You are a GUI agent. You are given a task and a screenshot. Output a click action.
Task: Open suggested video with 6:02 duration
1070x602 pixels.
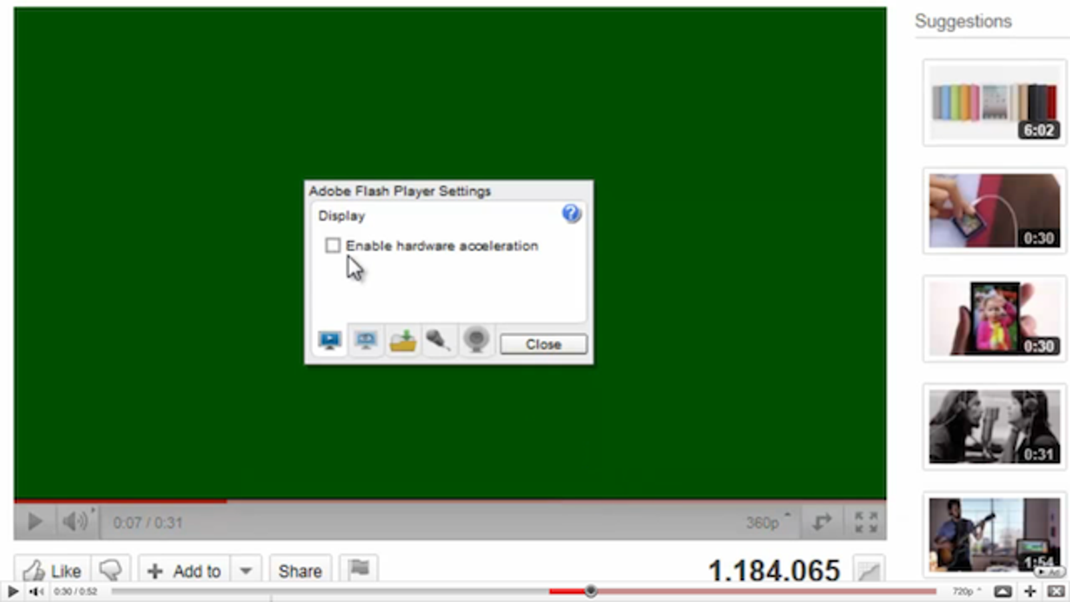(994, 103)
